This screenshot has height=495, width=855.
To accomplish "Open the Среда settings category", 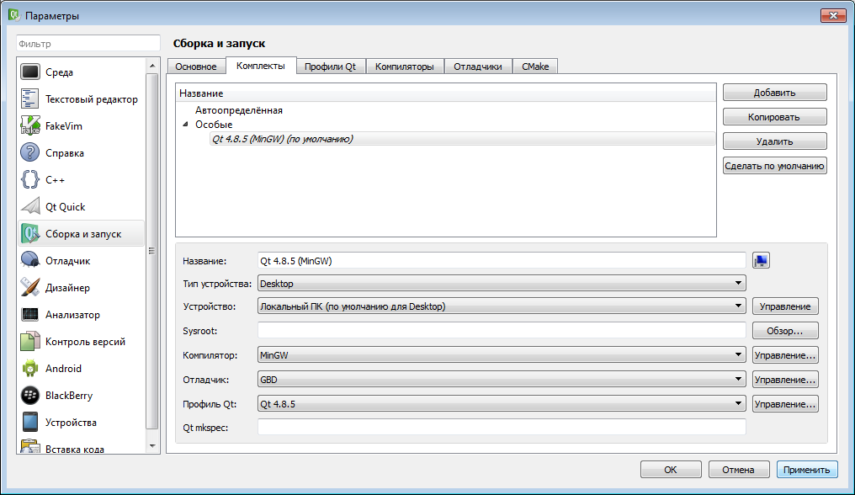I will (x=82, y=72).
